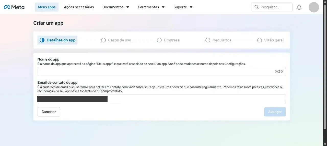The width and height of the screenshot is (327, 146).
Task: Open the Suporte menu
Action: [183, 7]
